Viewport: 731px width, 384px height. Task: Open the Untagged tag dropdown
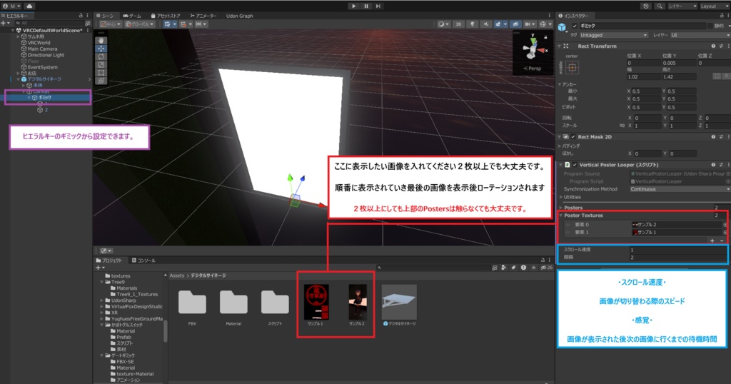(613, 36)
